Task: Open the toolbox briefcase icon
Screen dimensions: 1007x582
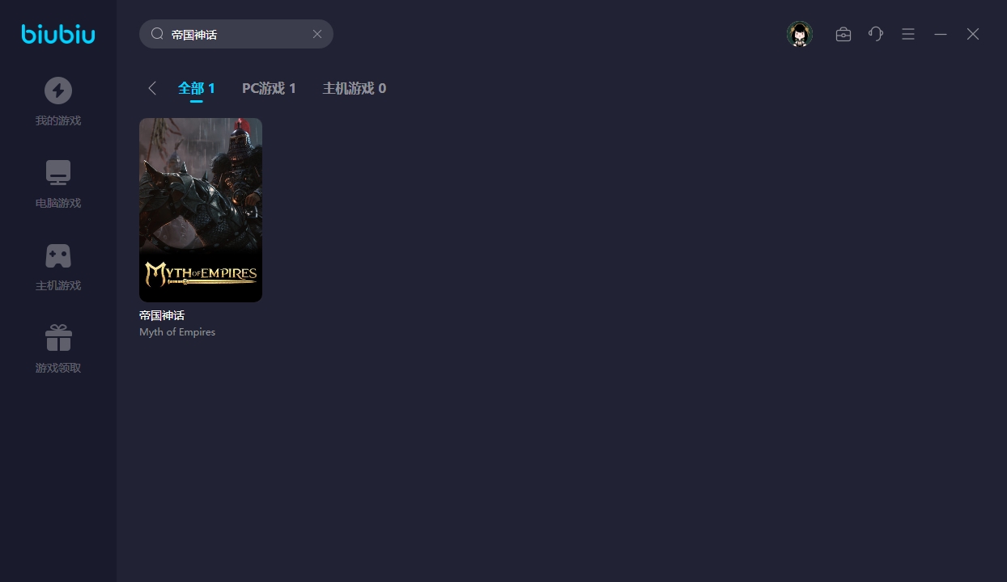Action: tap(843, 34)
